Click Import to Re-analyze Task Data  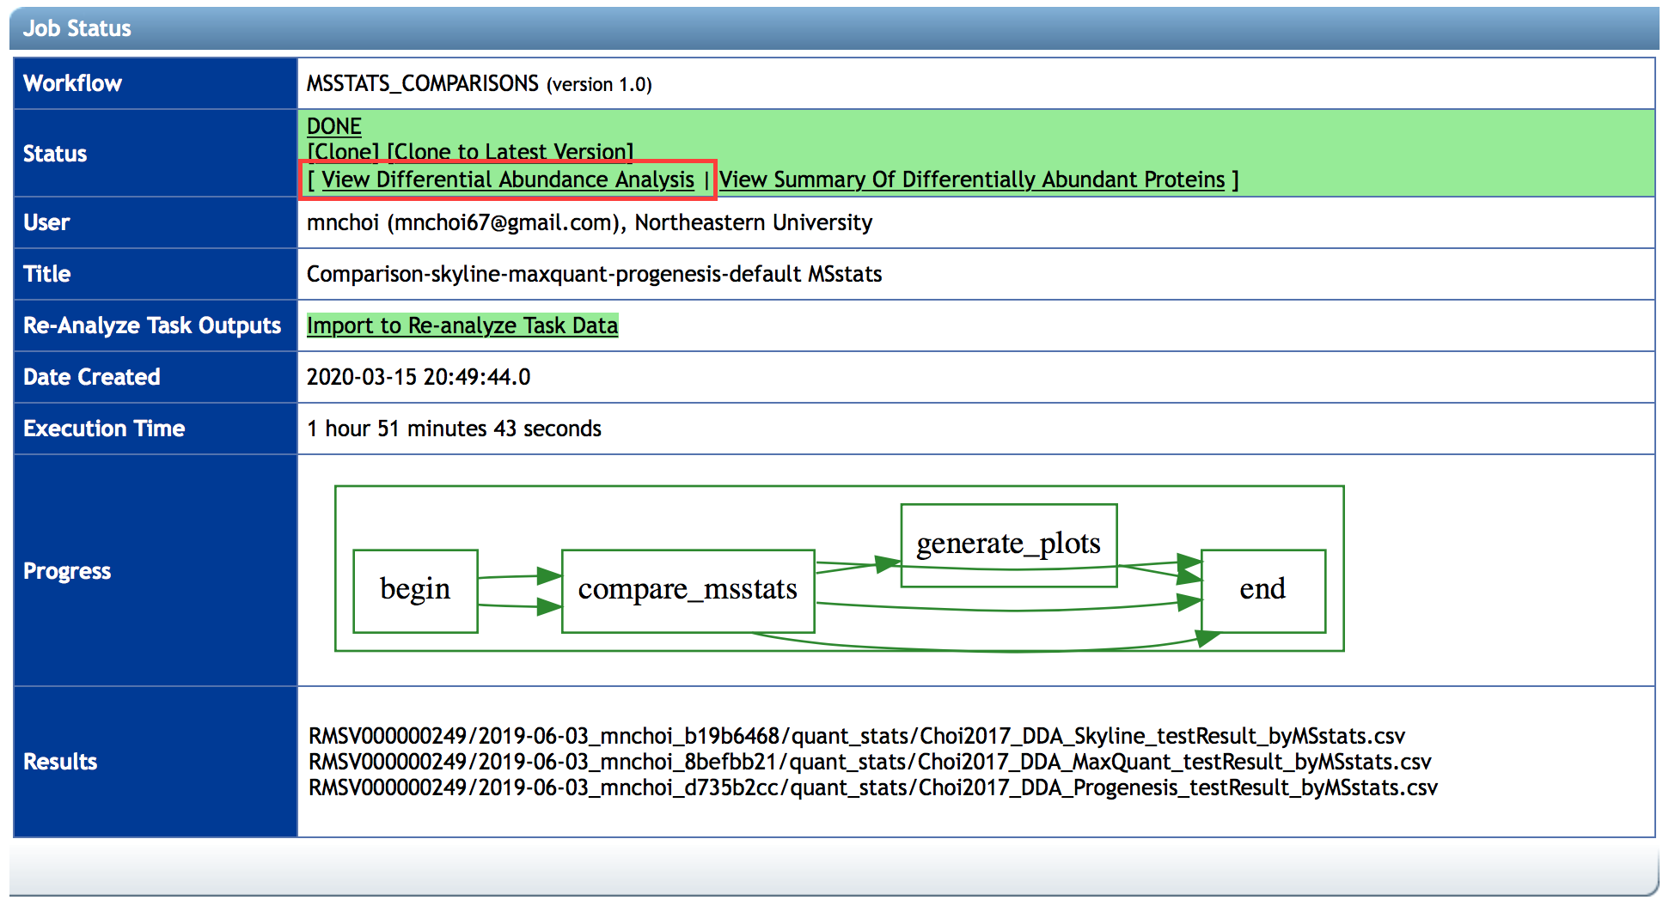pos(462,325)
